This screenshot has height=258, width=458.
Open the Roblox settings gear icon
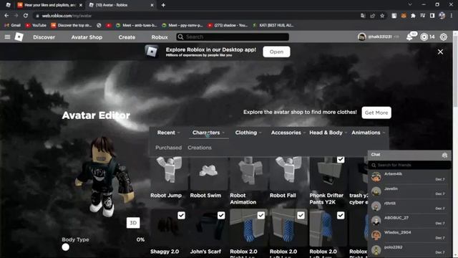[x=444, y=37]
